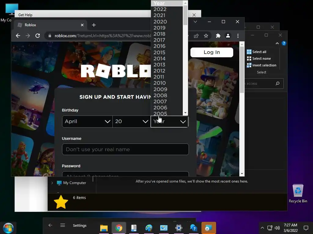Open Chrome three-dot menu
313x234 pixels.
point(238,36)
